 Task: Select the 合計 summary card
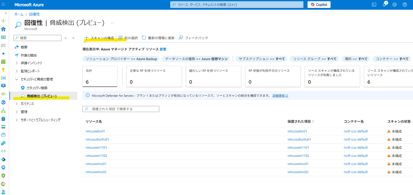tap(100, 76)
